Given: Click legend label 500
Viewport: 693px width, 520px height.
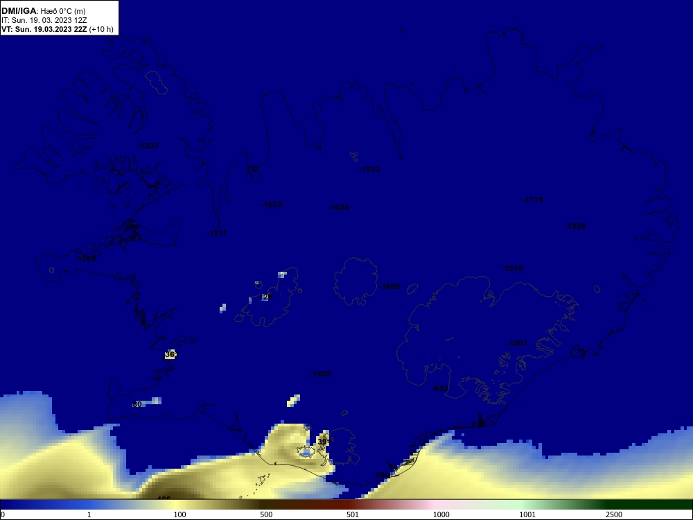Looking at the screenshot, I should click(x=266, y=514).
